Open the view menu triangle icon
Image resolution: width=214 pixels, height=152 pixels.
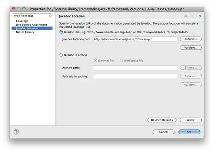200,16
